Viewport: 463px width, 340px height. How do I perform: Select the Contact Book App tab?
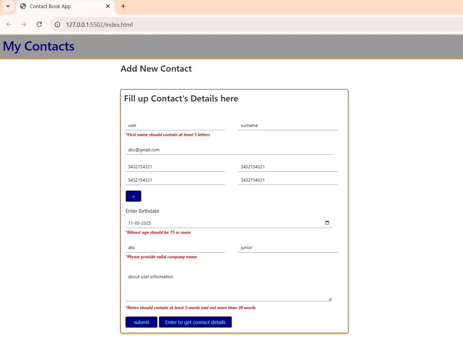tap(65, 7)
